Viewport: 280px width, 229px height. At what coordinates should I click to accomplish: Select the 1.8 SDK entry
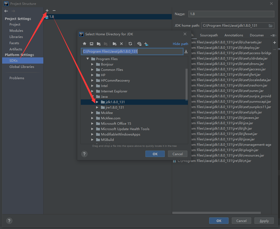point(108,17)
